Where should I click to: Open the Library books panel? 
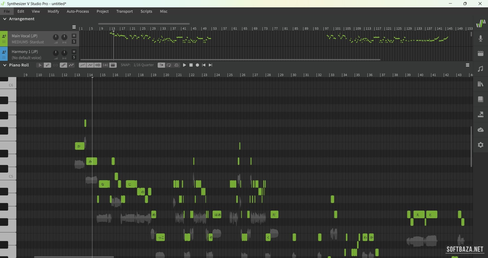tap(480, 84)
